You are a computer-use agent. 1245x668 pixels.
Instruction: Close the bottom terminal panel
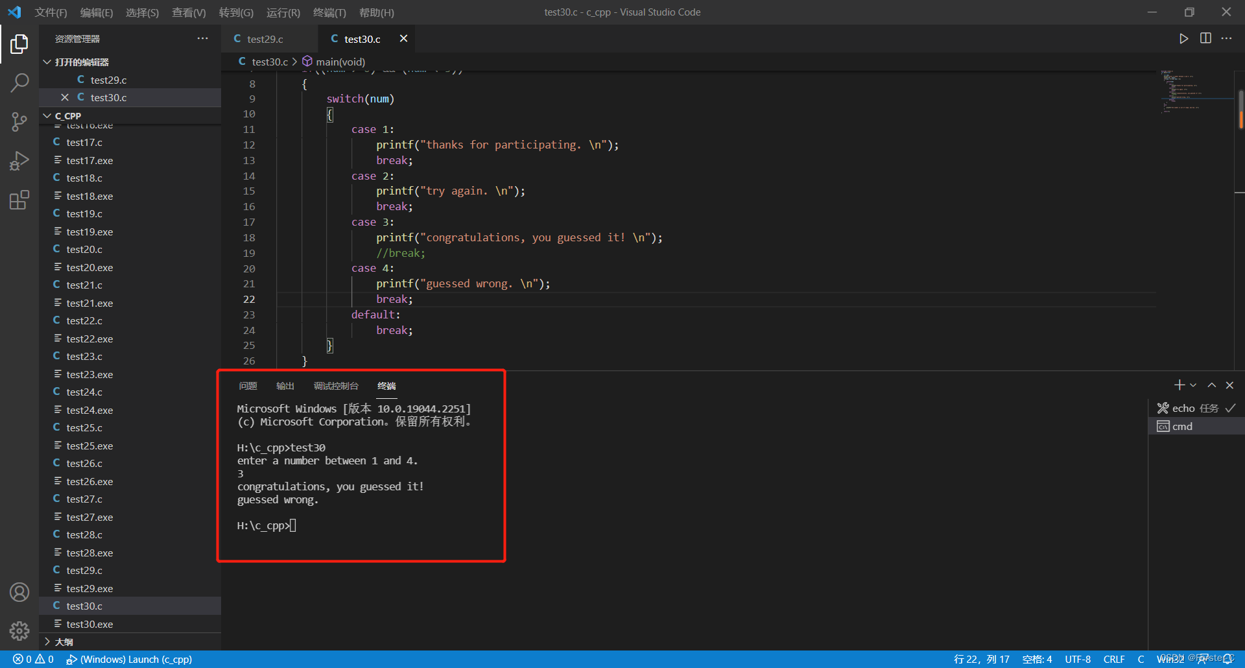click(1229, 385)
